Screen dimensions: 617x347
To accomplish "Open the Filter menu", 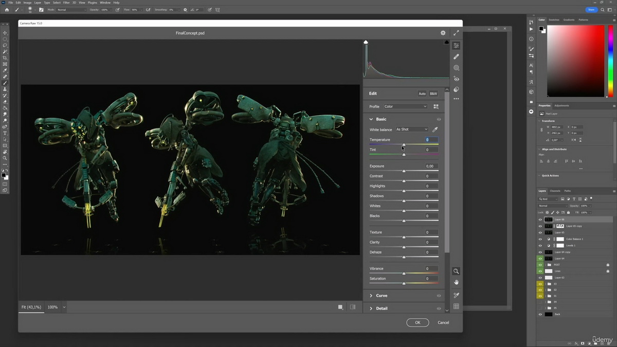I will pos(66,3).
